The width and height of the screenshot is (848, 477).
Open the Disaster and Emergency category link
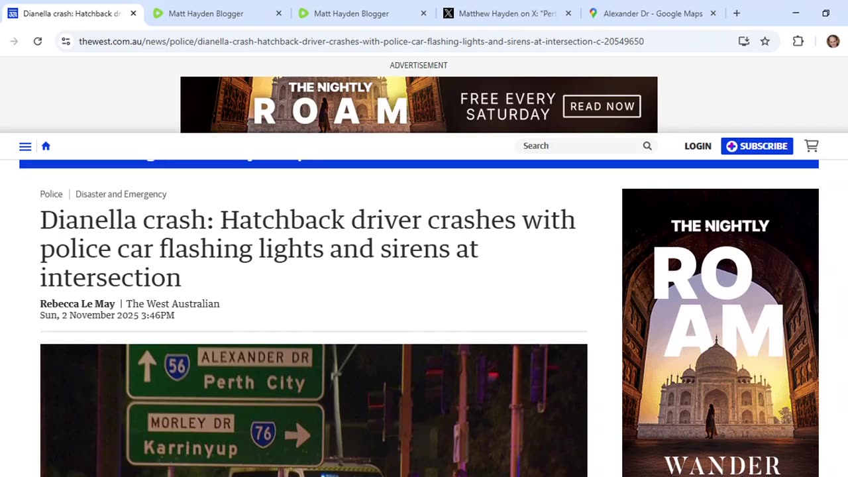(x=121, y=194)
